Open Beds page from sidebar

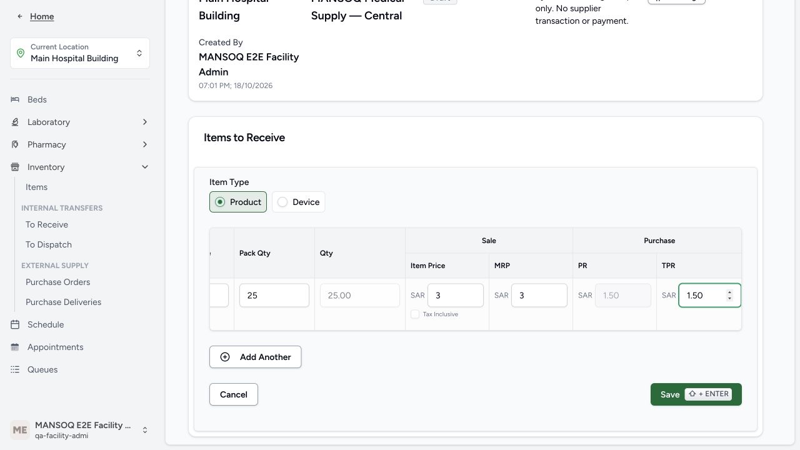coord(37,99)
